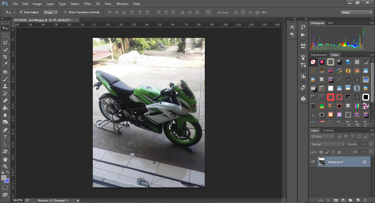The height and width of the screenshot is (203, 375).
Task: Select the Move tool
Action: pos(5,28)
